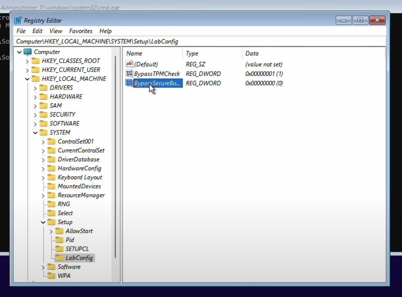Image resolution: width=402 pixels, height=297 pixels.
Task: Click the (Default) string value icon
Action: point(129,64)
